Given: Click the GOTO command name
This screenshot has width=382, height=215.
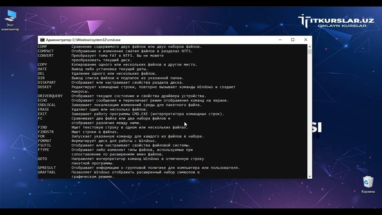Looking at the screenshot, I should pos(42,159).
